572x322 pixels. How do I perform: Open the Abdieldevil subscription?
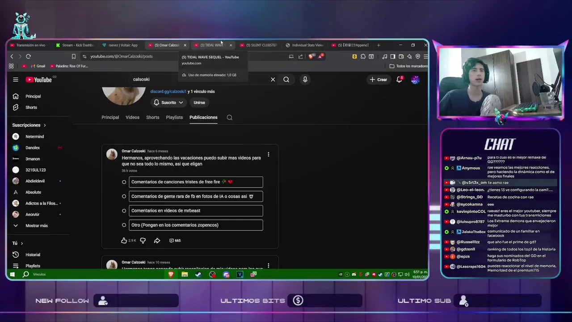(x=35, y=181)
